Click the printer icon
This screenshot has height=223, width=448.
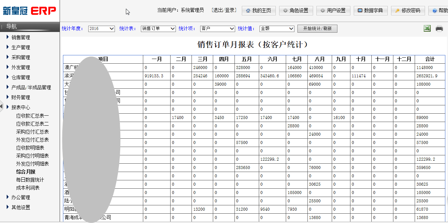tap(439, 29)
